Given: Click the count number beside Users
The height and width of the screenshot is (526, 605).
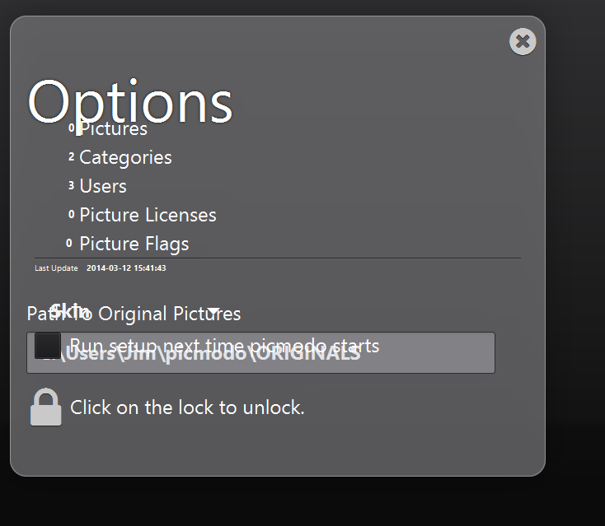Looking at the screenshot, I should pyautogui.click(x=71, y=185).
